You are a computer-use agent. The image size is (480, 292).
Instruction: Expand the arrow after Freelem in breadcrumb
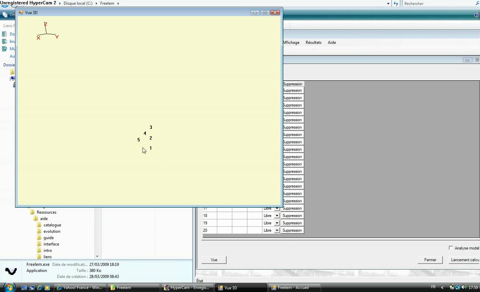pos(118,3)
